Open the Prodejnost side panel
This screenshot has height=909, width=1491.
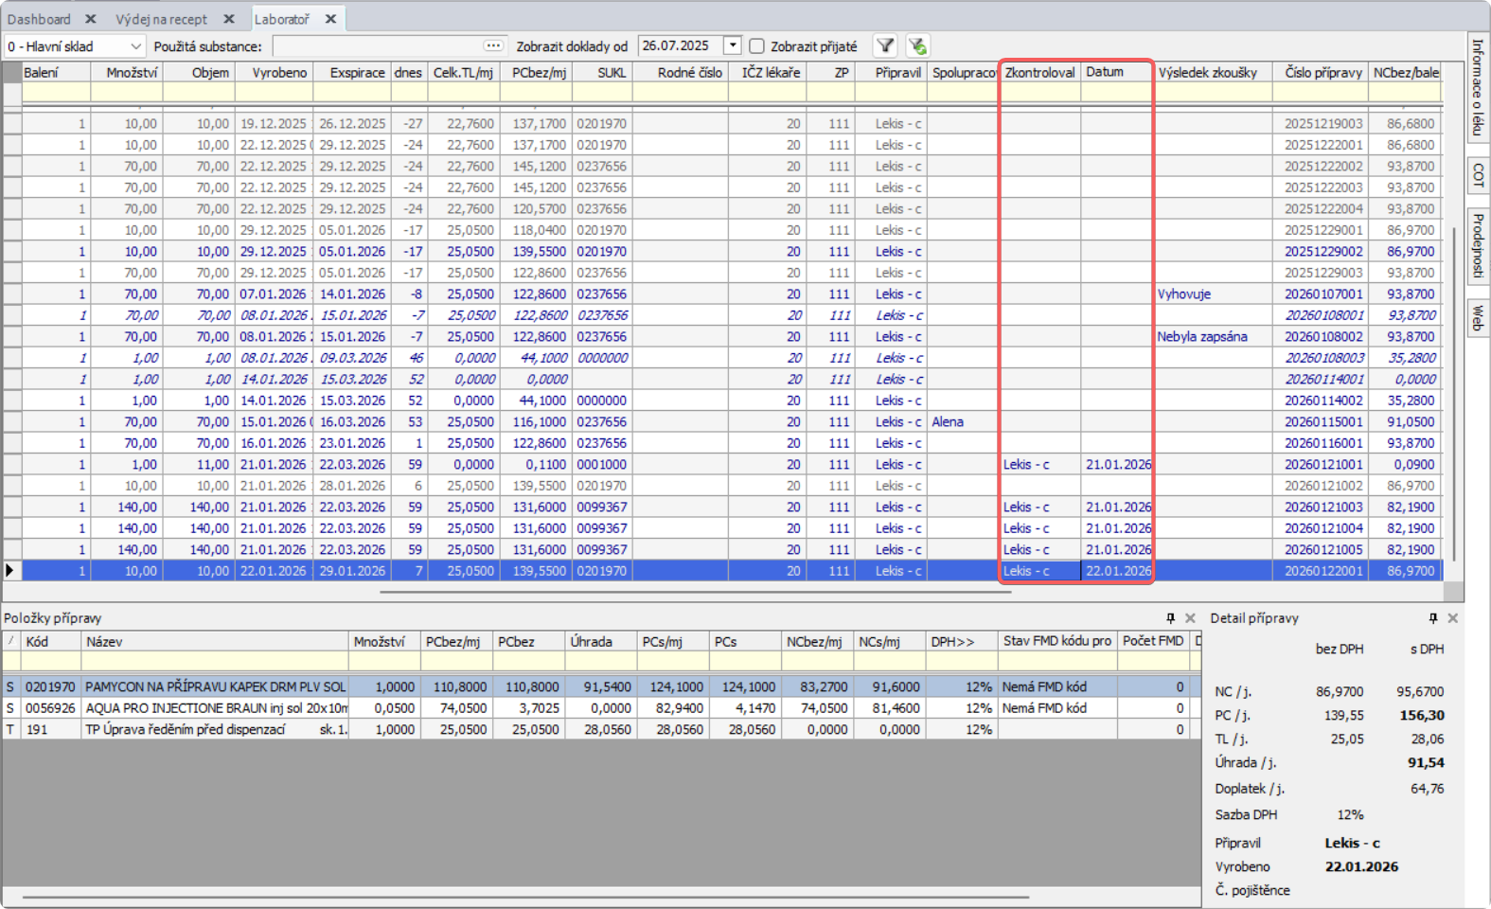coord(1477,245)
